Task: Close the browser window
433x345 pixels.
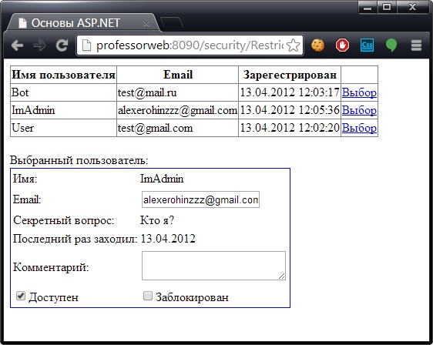Action: tap(412, 7)
